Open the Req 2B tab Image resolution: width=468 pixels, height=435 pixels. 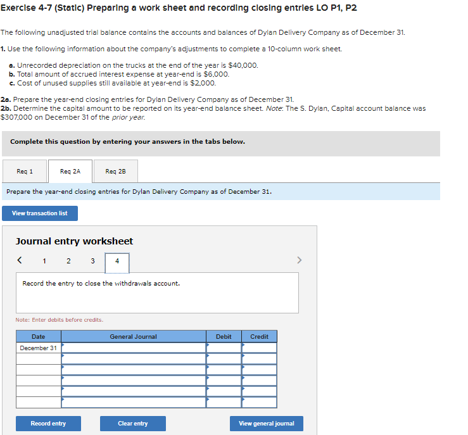[x=116, y=171]
